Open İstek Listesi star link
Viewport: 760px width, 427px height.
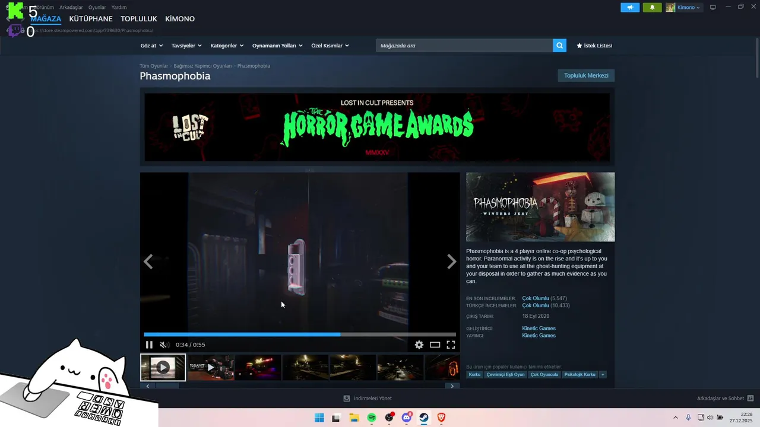594,46
